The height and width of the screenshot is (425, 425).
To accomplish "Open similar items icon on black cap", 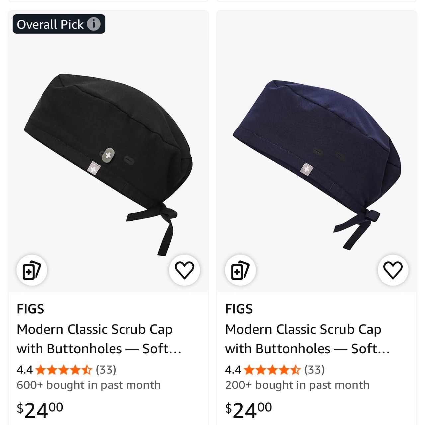I will click(32, 270).
